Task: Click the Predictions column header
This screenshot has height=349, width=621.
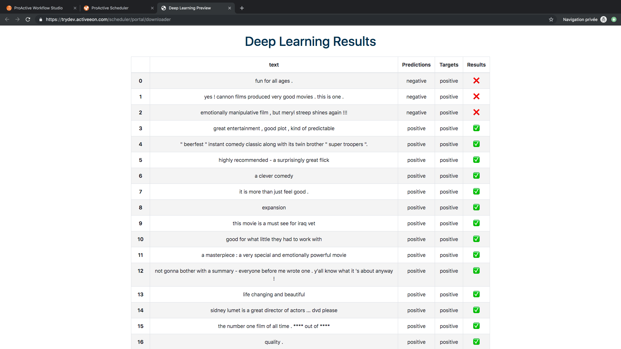Action: coord(416,65)
